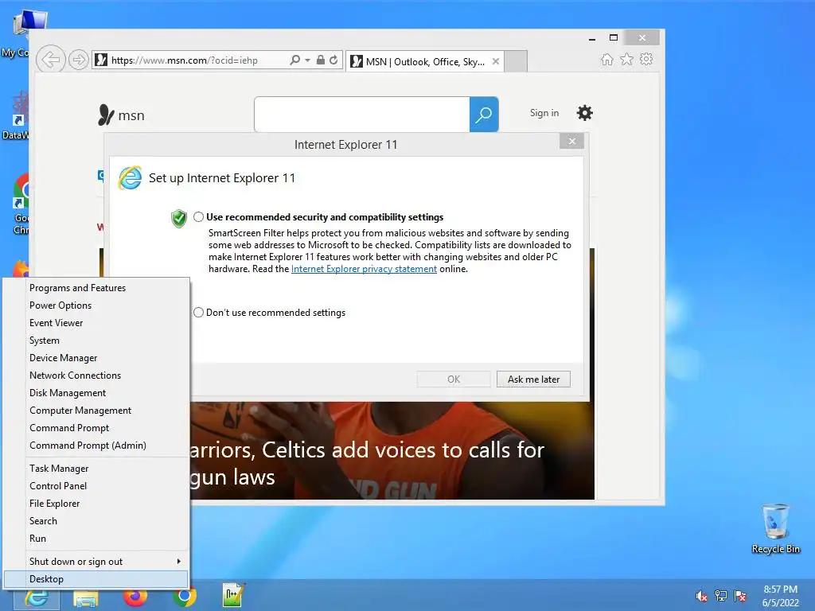Click the msn logo
This screenshot has height=611, width=815.
[x=121, y=115]
